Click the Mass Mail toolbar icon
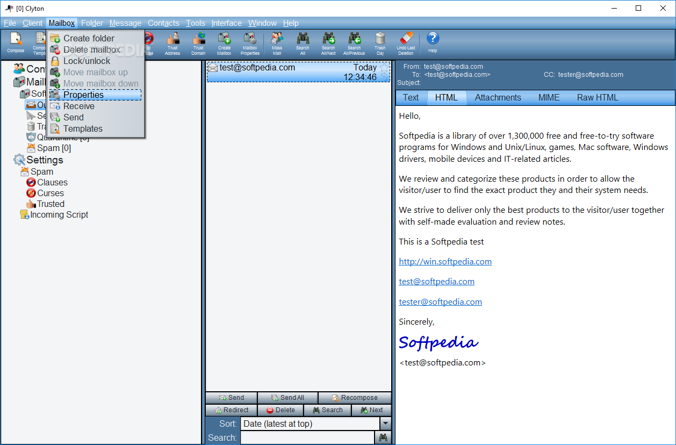Screen dimensions: 676x445 (x=277, y=44)
